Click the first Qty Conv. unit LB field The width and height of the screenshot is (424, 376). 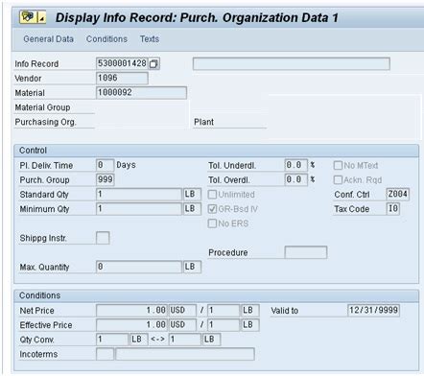click(139, 340)
